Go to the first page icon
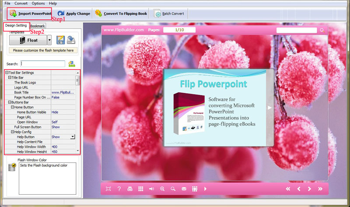Viewport: 350px width, 207px height. tap(288, 189)
